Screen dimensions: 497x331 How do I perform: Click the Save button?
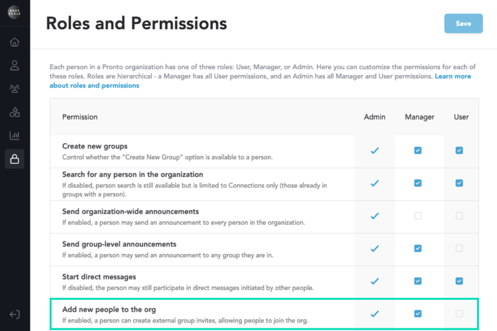pyautogui.click(x=463, y=23)
